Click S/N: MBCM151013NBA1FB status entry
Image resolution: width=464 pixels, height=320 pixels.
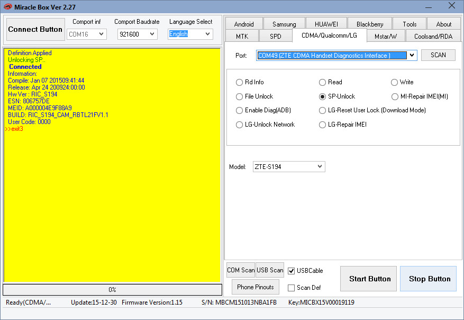coord(239,302)
